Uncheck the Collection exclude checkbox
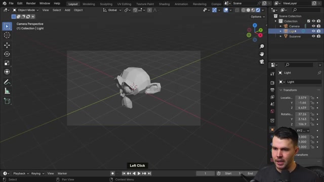 pos(308,21)
